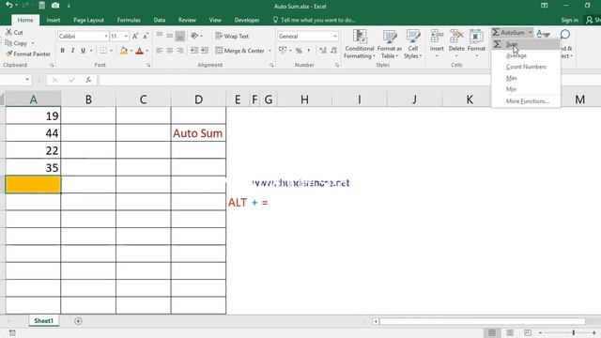601x338 pixels.
Task: Click Increase Font Size icon
Action: (x=135, y=37)
